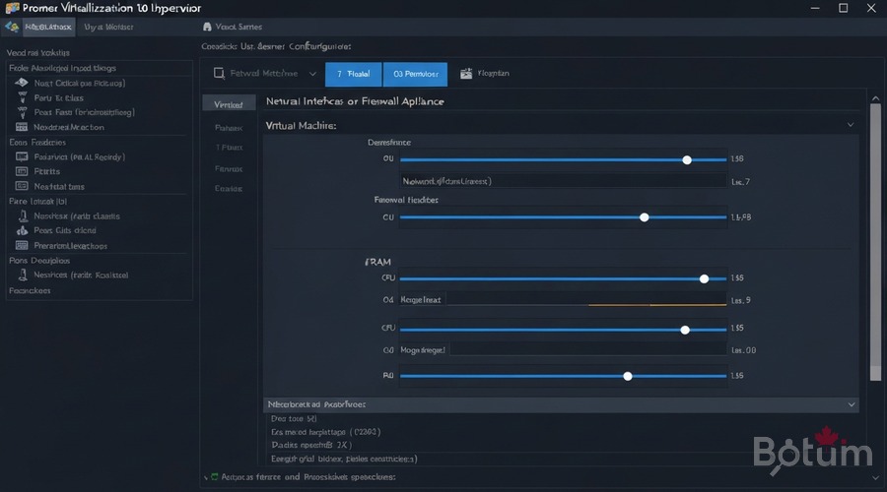This screenshot has height=492, width=887.
Task: Click the icon beside PrerariomLlexactioos
Action: coord(22,245)
